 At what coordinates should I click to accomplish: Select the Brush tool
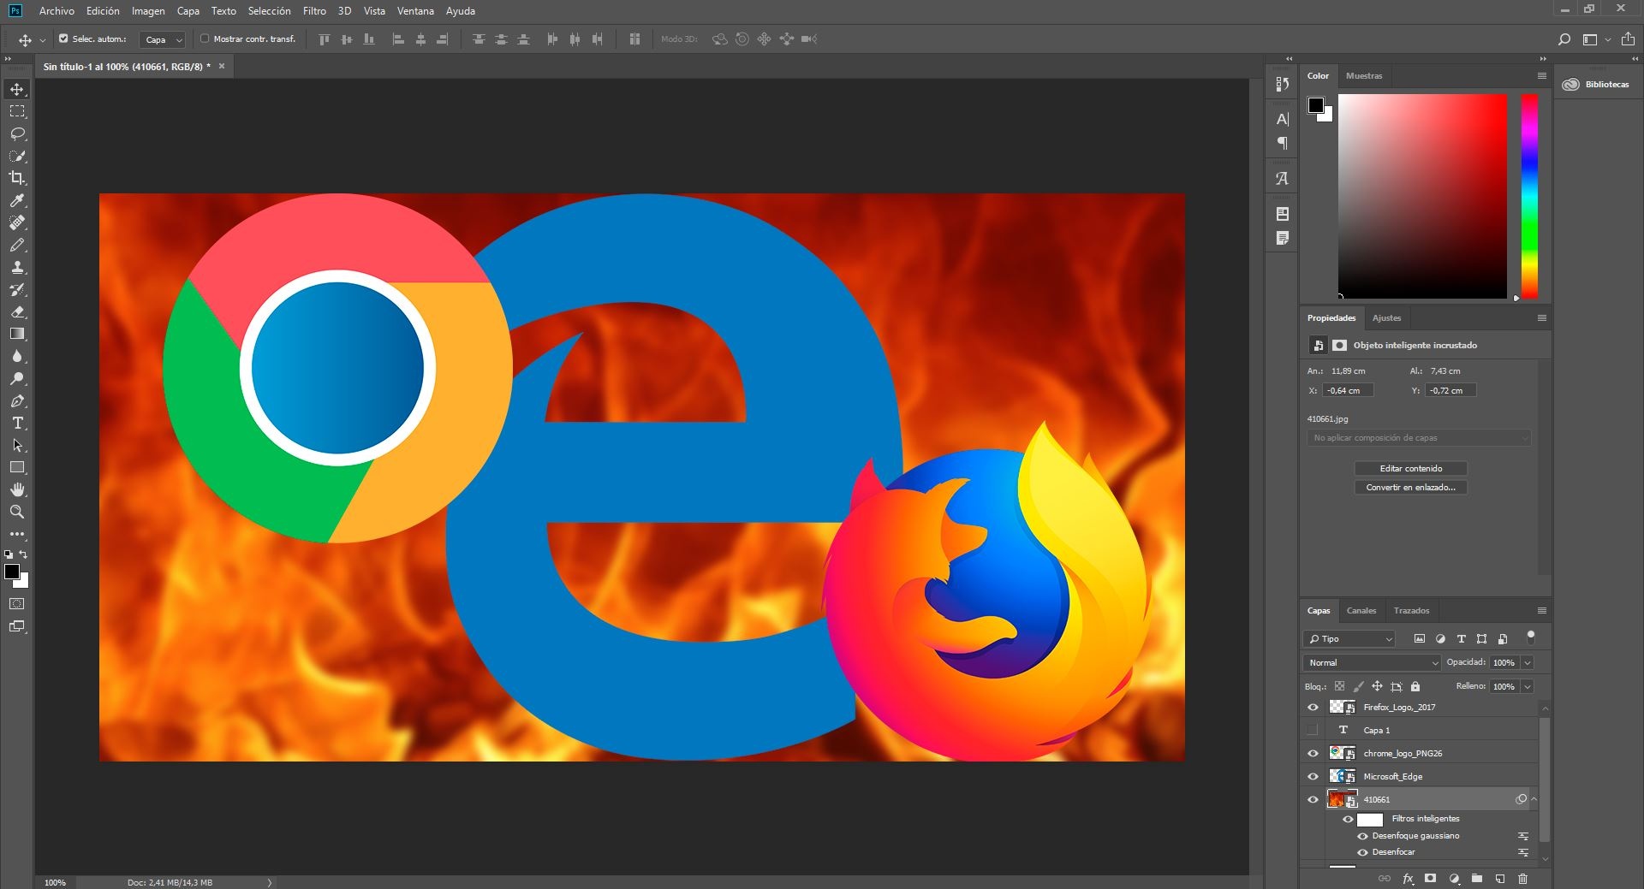coord(17,245)
